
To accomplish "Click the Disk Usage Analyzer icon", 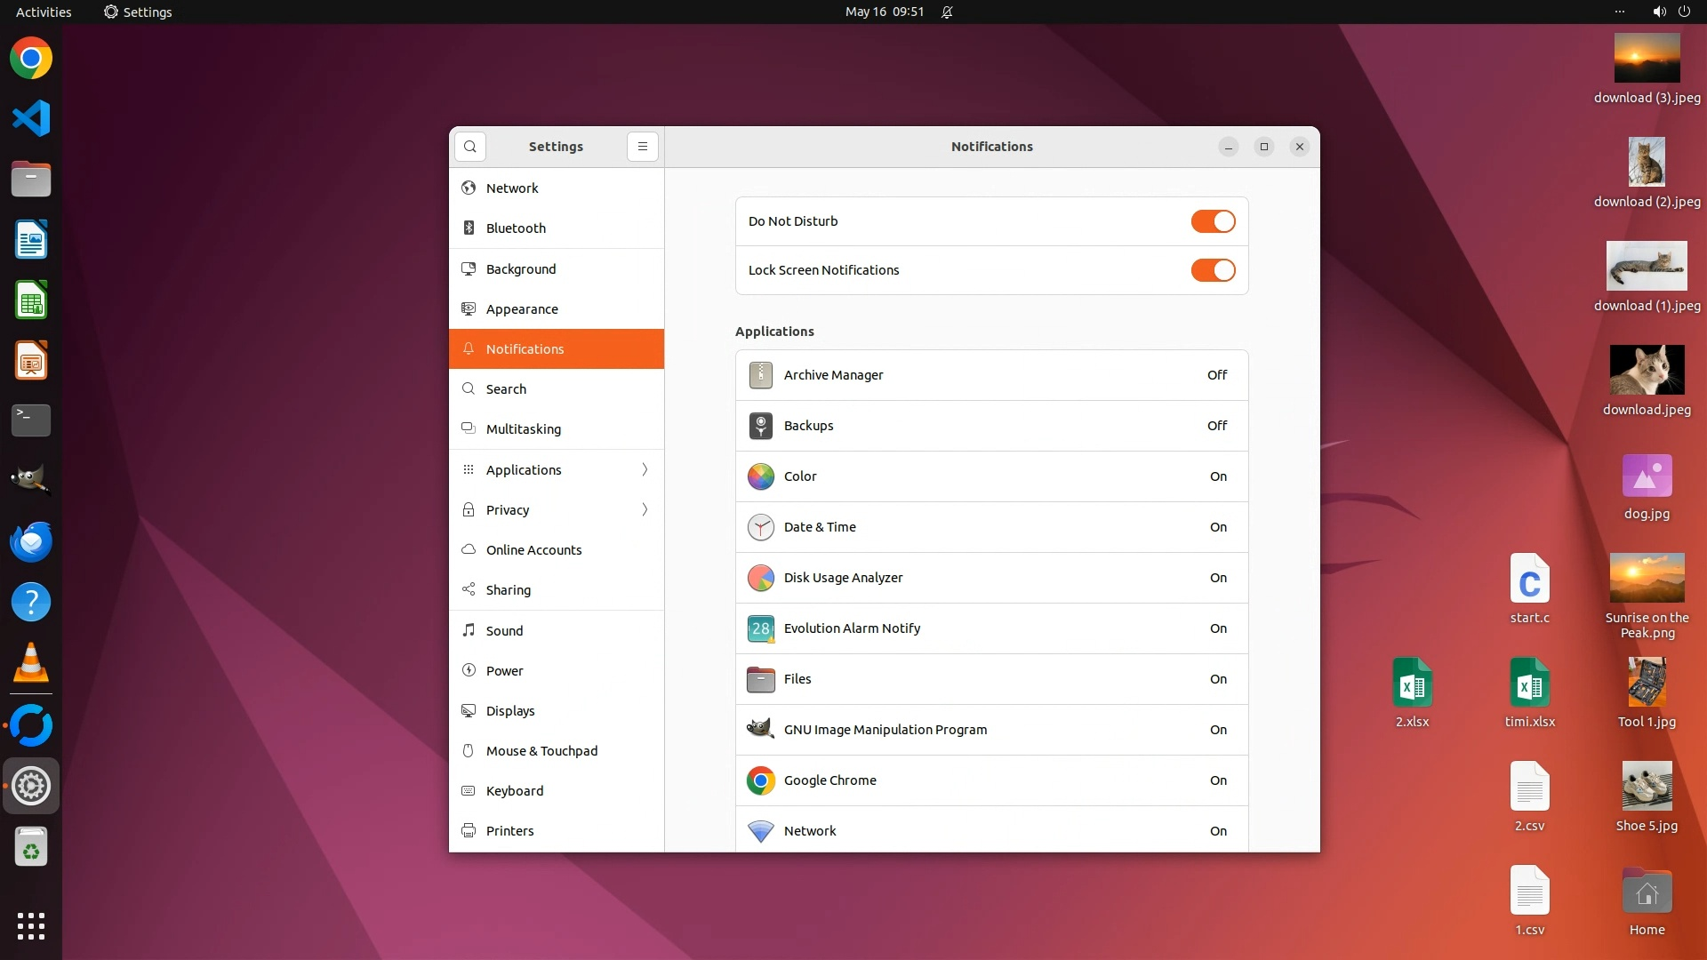I will (760, 578).
